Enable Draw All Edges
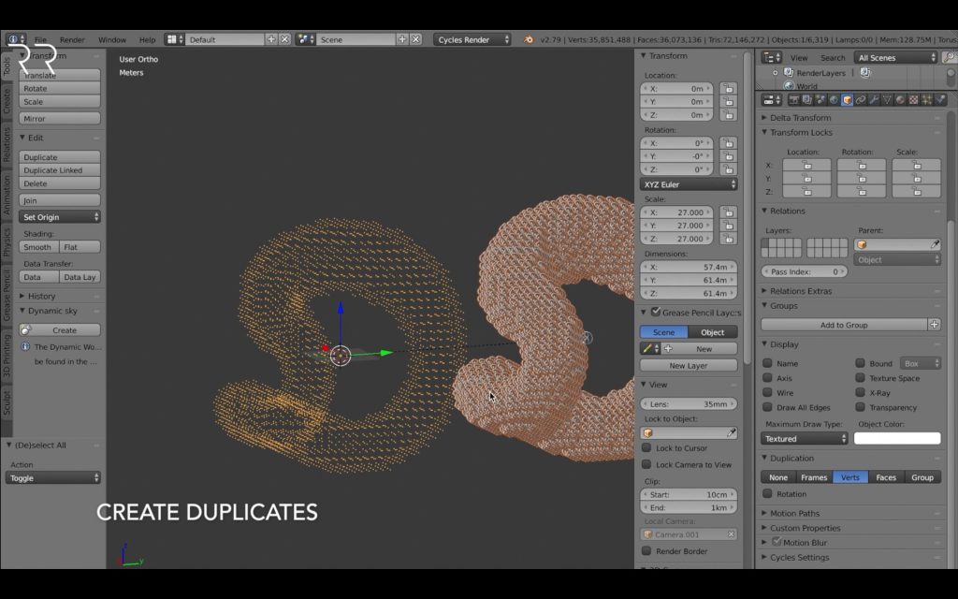Viewport: 958px width, 599px height. [x=767, y=407]
